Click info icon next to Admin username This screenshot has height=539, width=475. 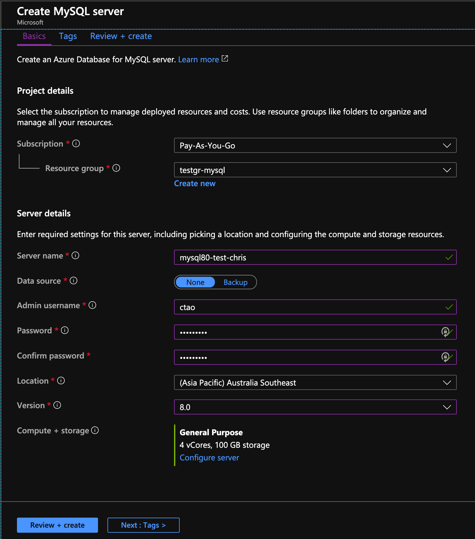pos(92,305)
